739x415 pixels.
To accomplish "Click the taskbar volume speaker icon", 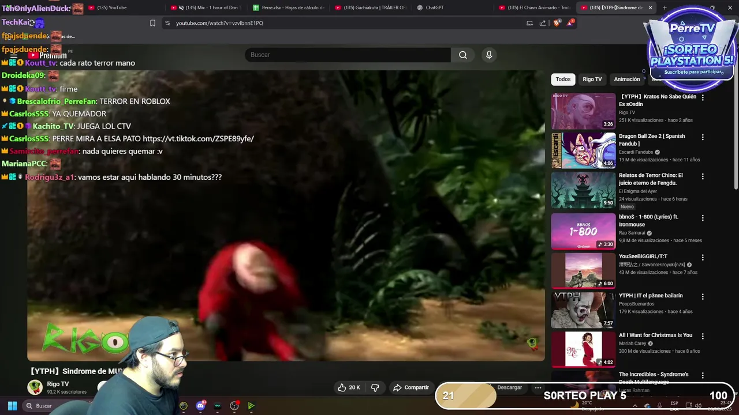I will pyautogui.click(x=699, y=406).
